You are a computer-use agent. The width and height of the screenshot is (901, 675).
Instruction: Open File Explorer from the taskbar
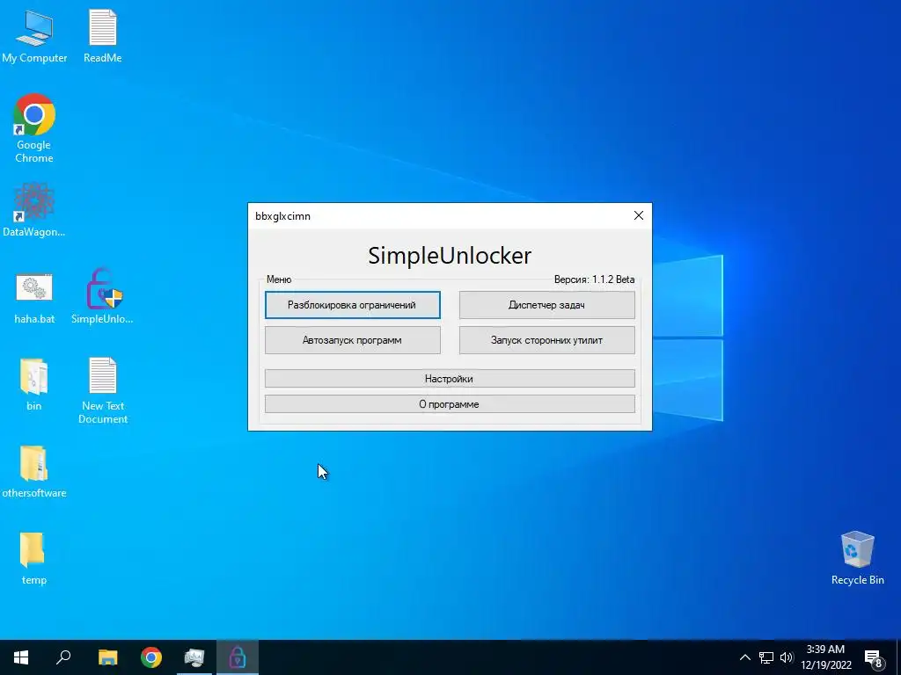(107, 657)
